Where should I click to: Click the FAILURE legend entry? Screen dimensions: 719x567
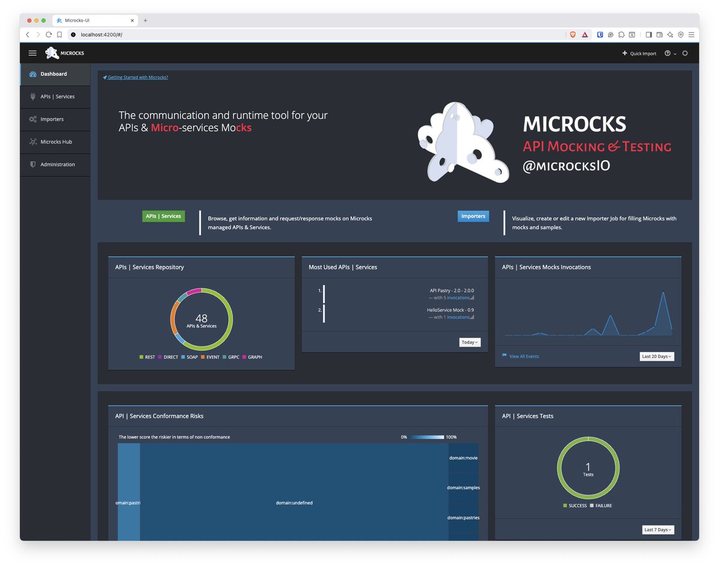tap(601, 506)
